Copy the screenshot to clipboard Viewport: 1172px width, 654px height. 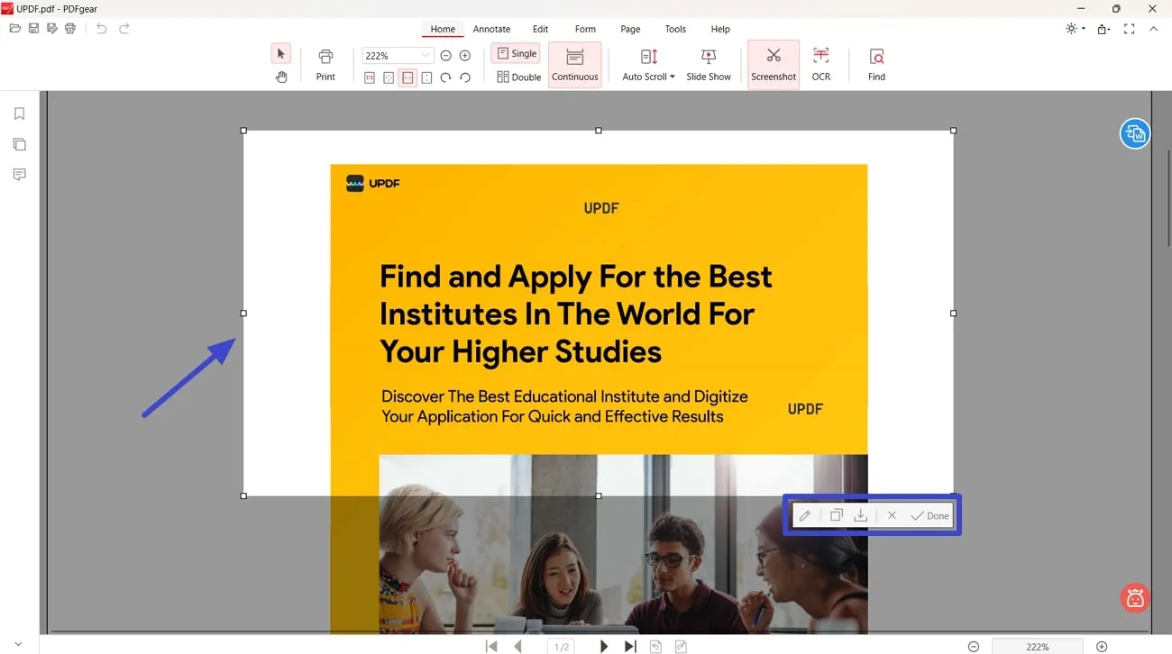pos(836,514)
